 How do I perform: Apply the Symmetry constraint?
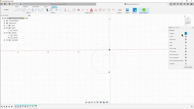tap(109, 10)
